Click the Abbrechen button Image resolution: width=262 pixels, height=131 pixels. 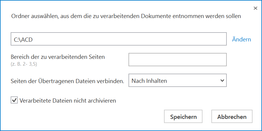[232, 116]
